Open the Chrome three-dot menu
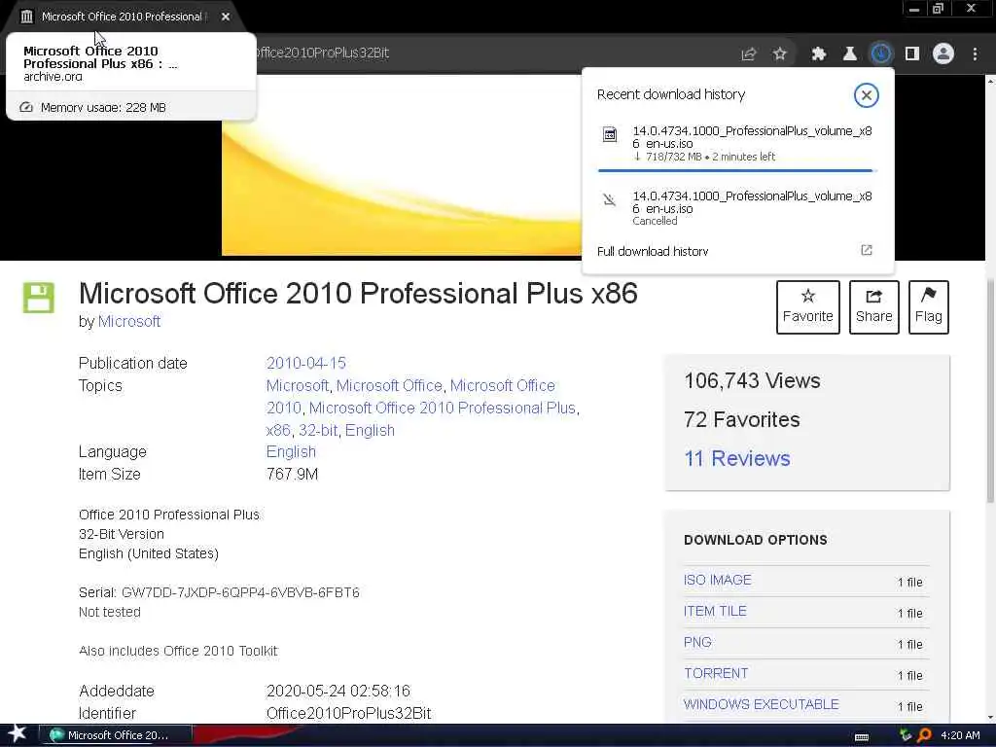This screenshot has width=996, height=747. pyautogui.click(x=975, y=54)
